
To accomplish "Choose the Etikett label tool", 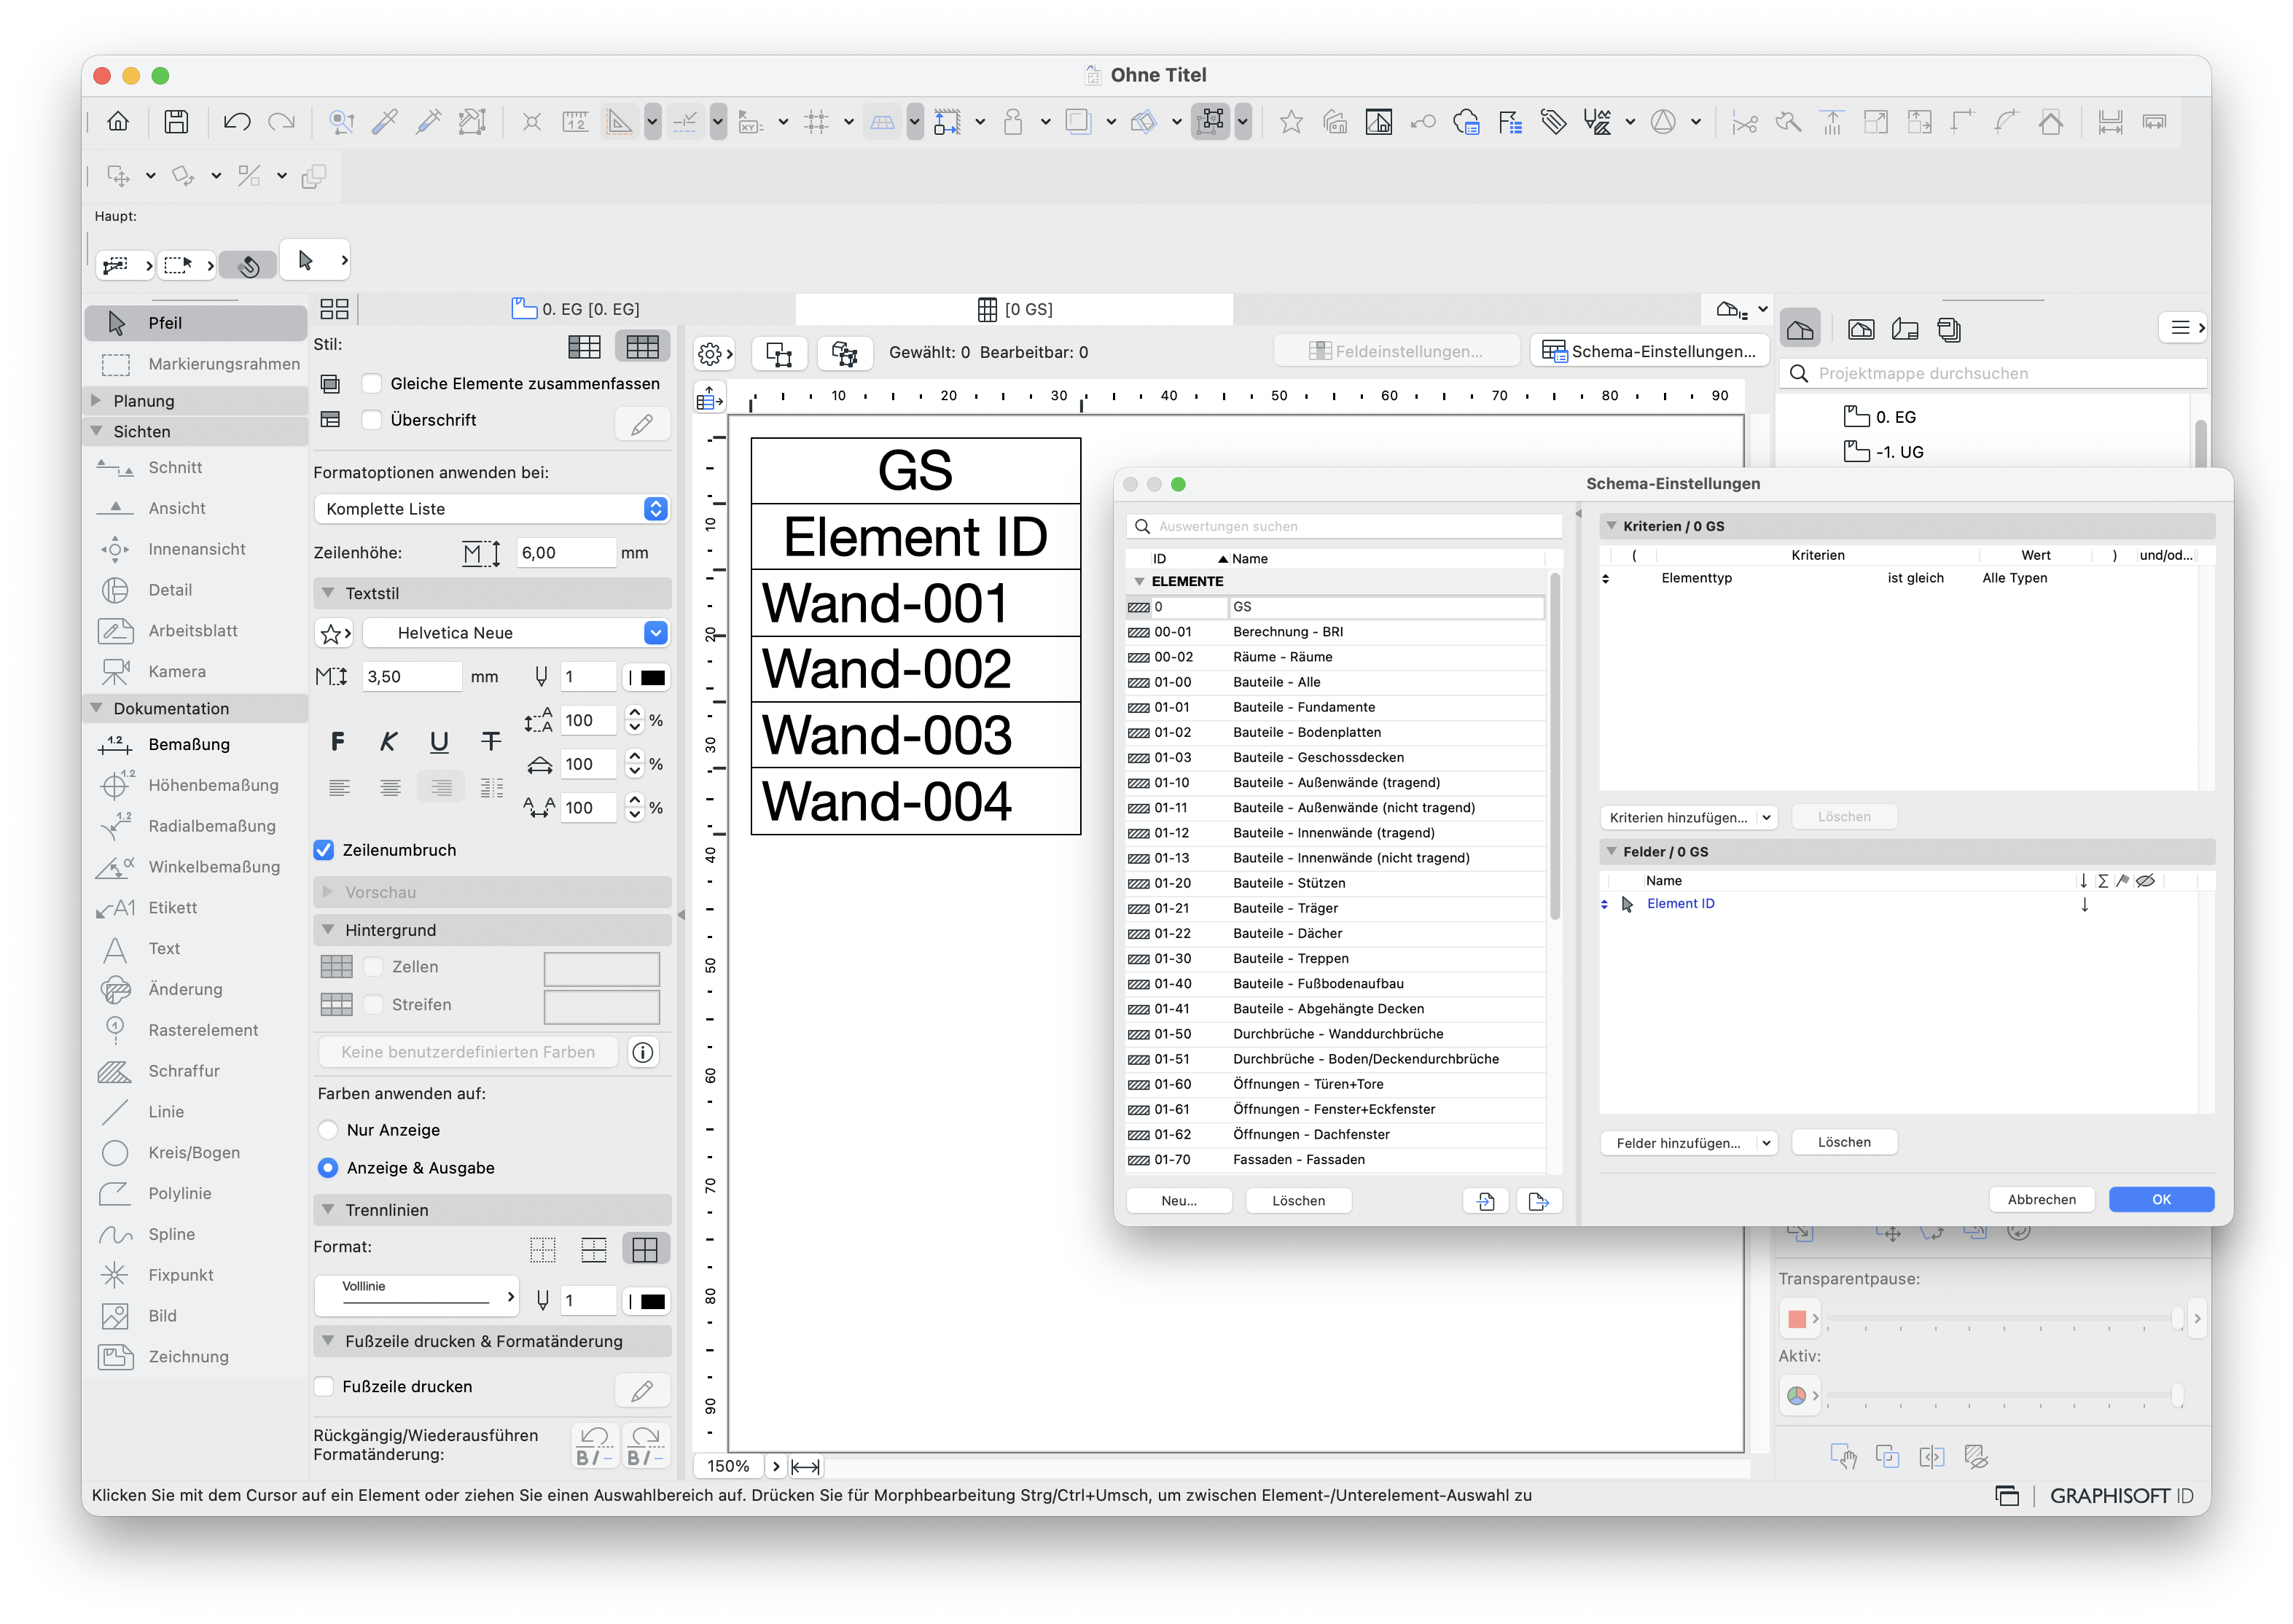I will click(196, 907).
